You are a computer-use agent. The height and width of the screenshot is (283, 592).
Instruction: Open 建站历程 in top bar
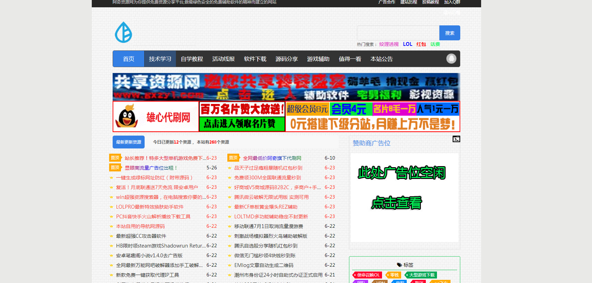[x=409, y=2]
